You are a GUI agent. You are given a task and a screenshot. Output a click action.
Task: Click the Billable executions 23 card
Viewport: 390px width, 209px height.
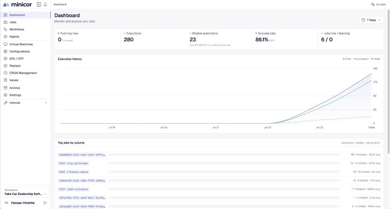pos(219,39)
